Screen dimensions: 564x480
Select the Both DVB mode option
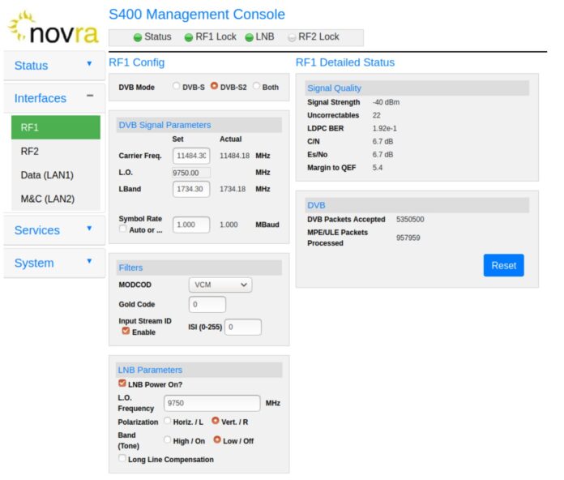coord(257,86)
